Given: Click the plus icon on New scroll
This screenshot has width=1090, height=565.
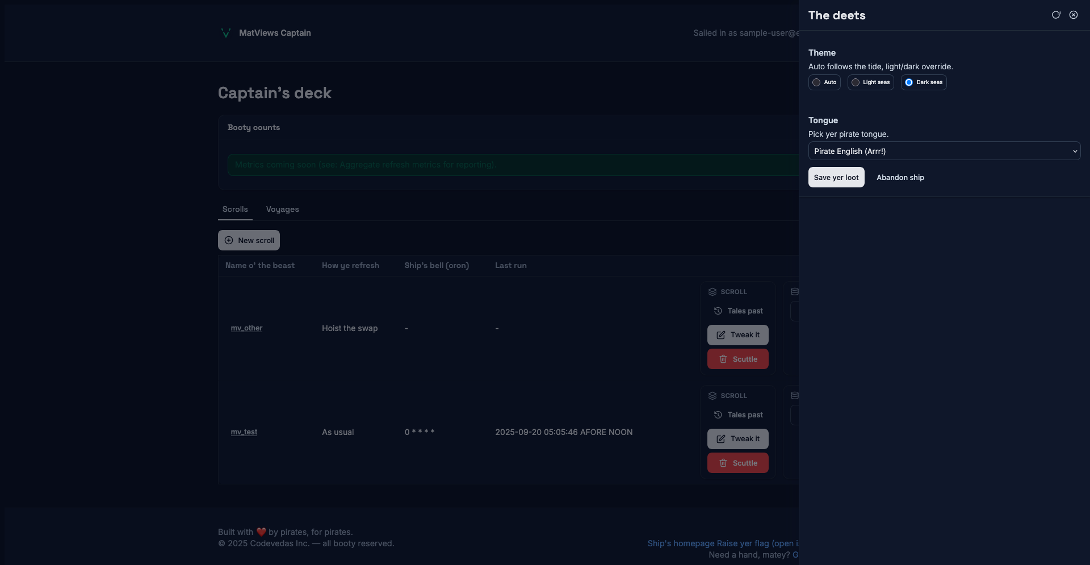Looking at the screenshot, I should [229, 240].
